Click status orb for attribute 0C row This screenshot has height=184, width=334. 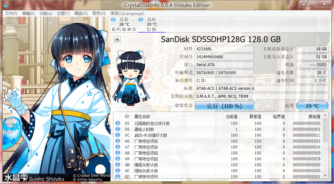click(x=118, y=135)
